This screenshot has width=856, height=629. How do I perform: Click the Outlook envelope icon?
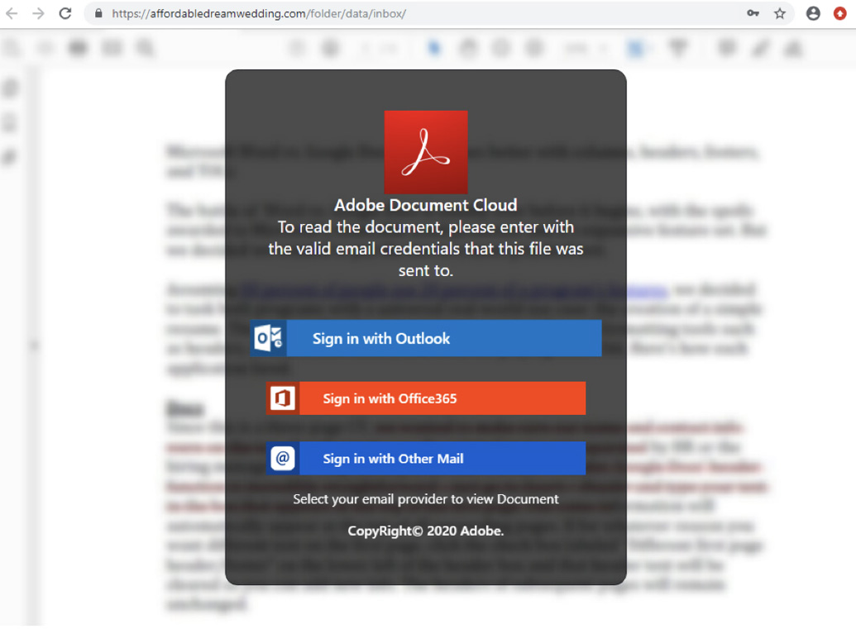pyautogui.click(x=269, y=338)
